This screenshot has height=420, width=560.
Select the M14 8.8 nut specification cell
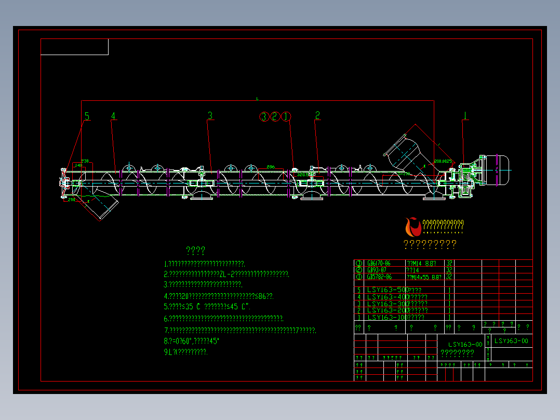point(421,264)
